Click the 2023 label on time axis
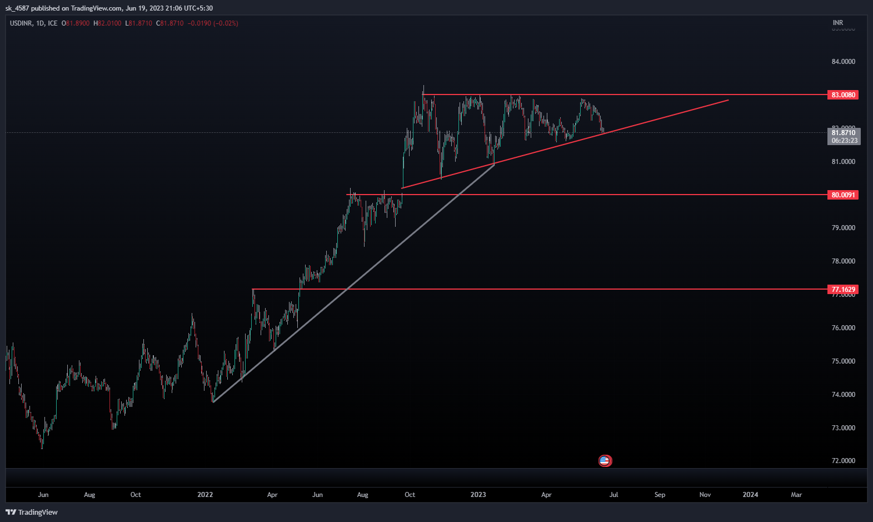The width and height of the screenshot is (873, 522). pos(478,495)
